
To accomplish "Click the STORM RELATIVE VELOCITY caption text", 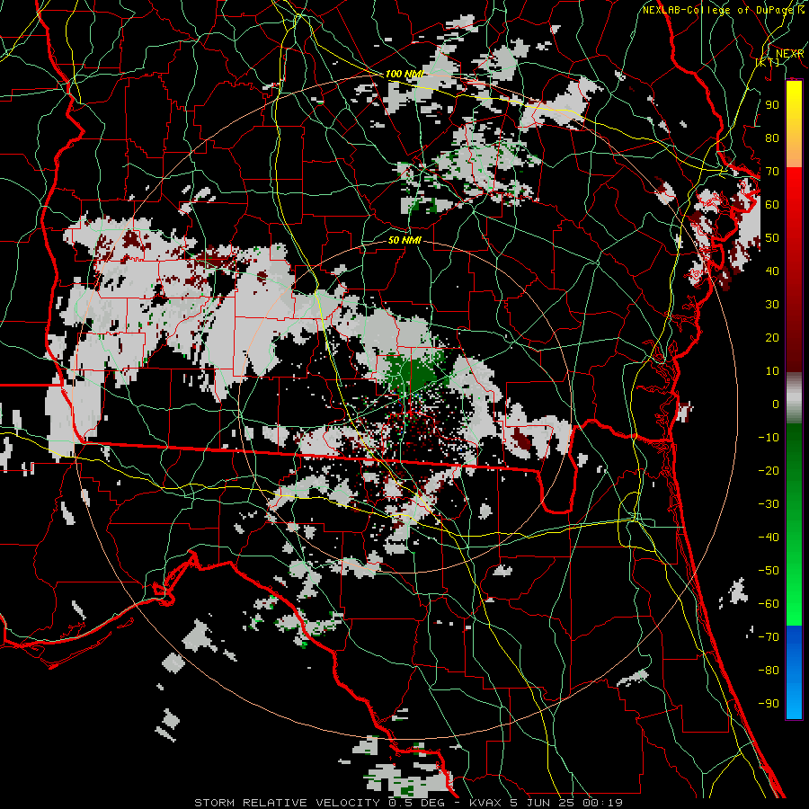I will point(287,803).
